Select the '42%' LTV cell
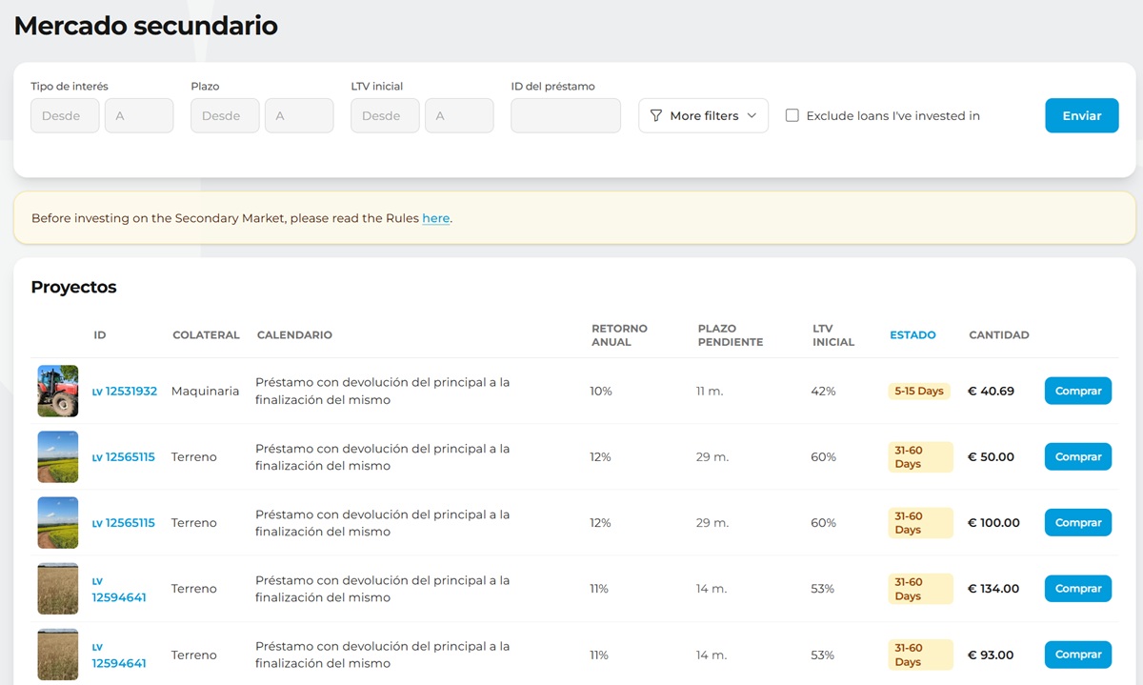 click(823, 391)
